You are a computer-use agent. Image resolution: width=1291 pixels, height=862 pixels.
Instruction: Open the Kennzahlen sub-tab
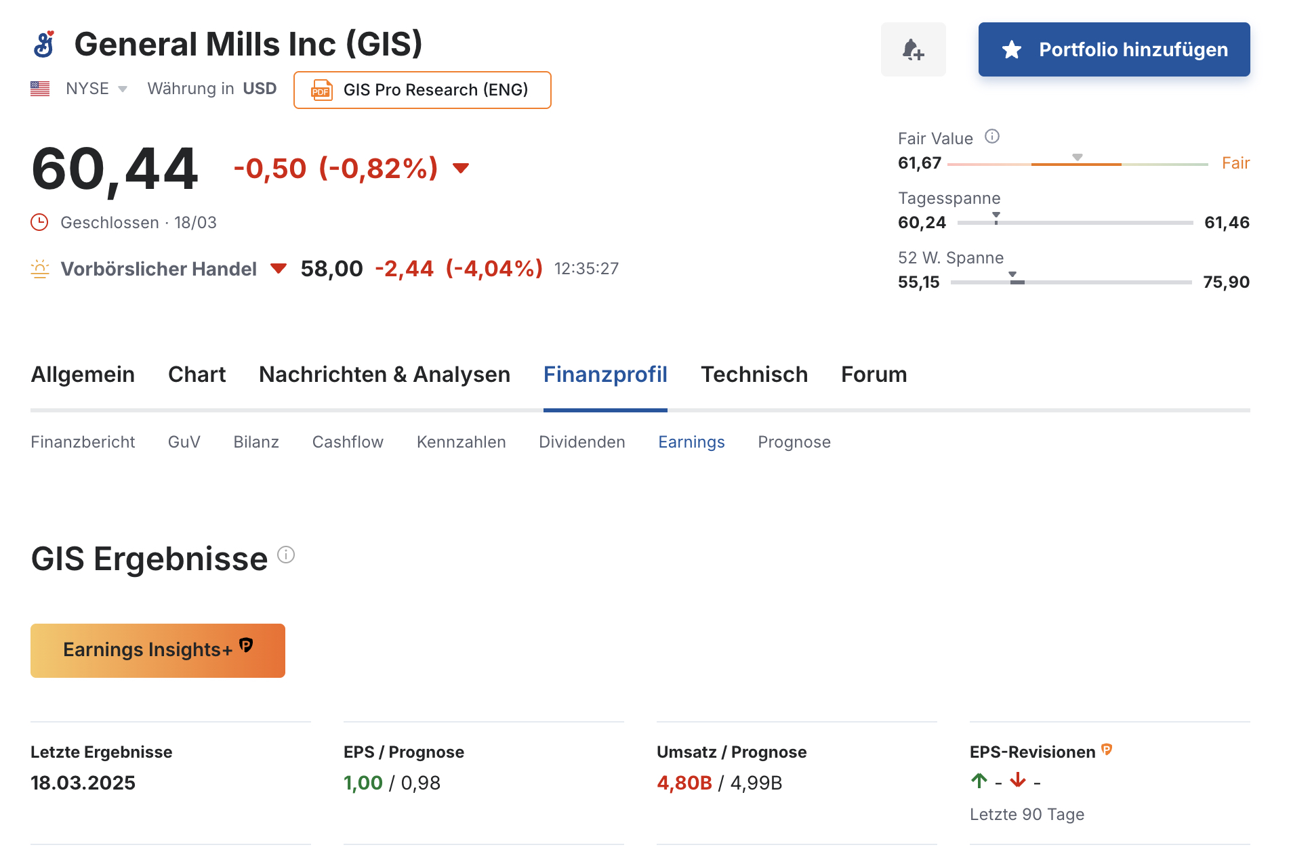coord(461,442)
